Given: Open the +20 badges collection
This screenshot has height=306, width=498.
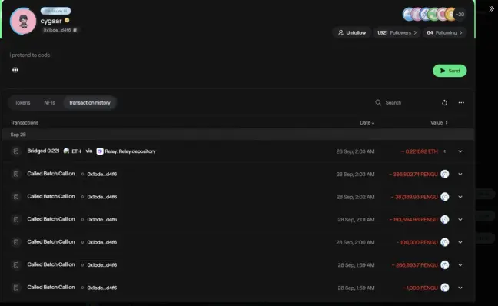Looking at the screenshot, I should pos(460,15).
